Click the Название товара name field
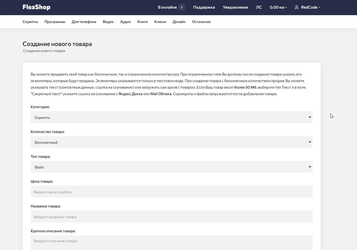 point(171,217)
